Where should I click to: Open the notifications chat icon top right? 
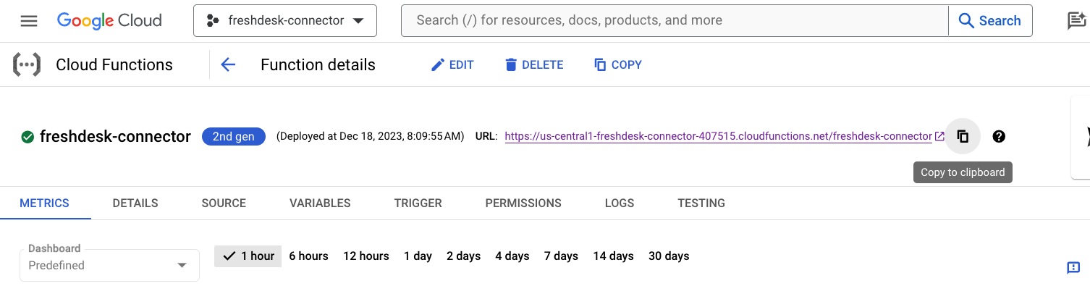(x=1077, y=21)
